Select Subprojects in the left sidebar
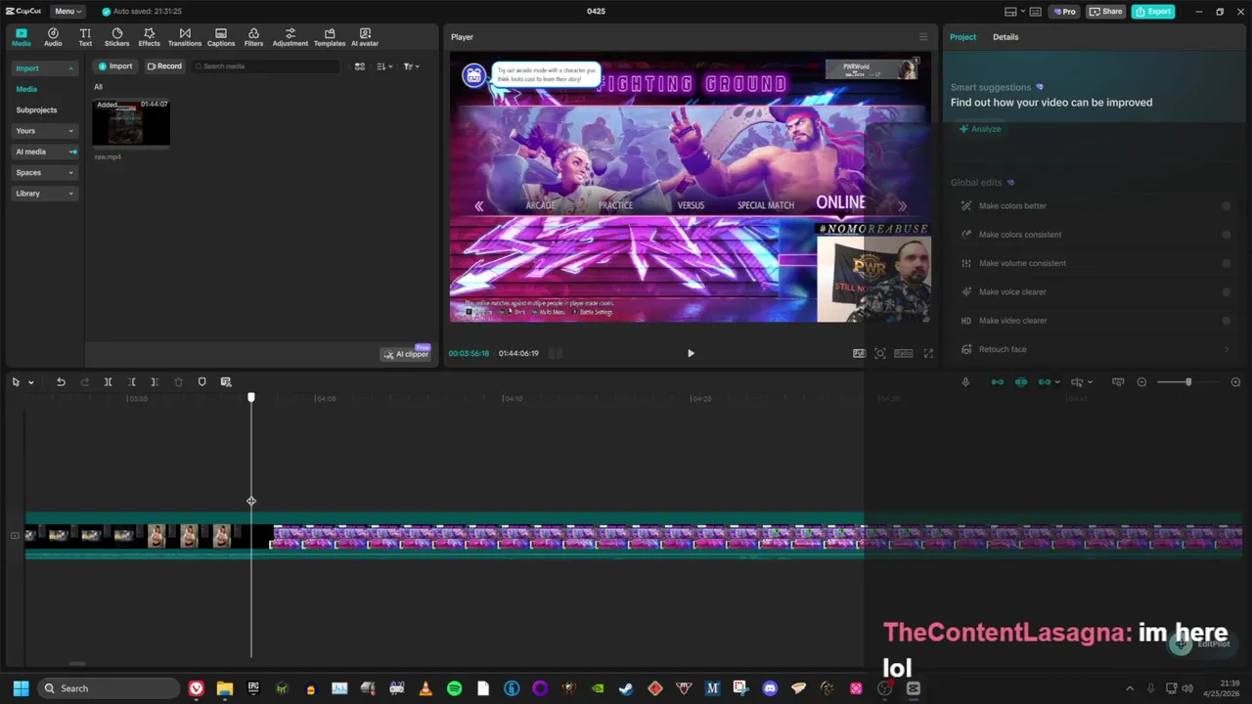This screenshot has width=1252, height=704. [x=36, y=110]
